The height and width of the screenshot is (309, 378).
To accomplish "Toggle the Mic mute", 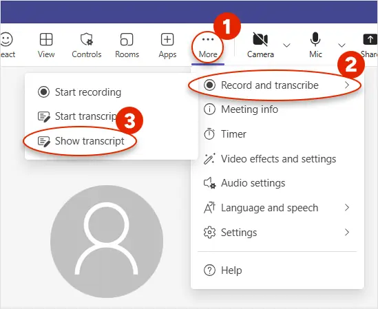I will pyautogui.click(x=315, y=45).
